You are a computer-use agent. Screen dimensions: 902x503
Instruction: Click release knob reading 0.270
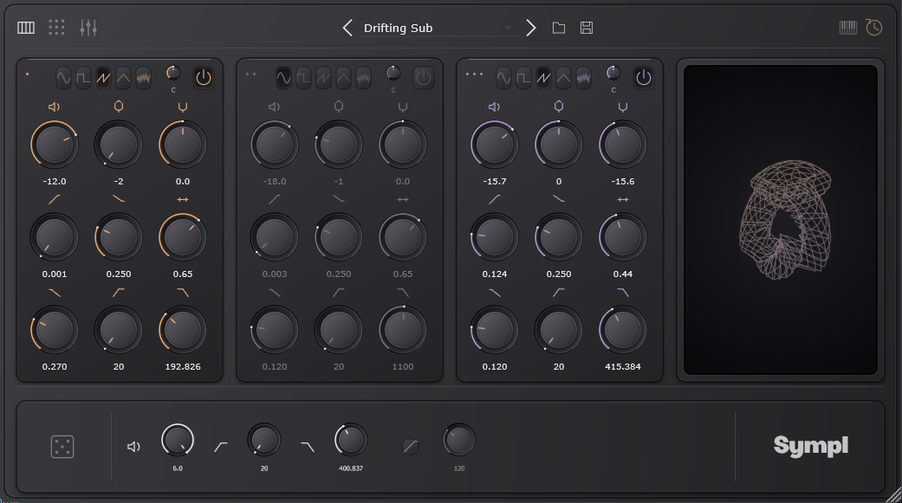point(54,330)
